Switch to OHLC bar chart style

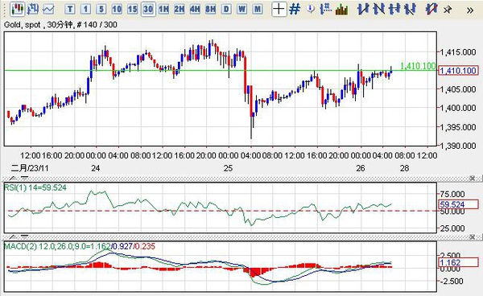pyautogui.click(x=33, y=9)
